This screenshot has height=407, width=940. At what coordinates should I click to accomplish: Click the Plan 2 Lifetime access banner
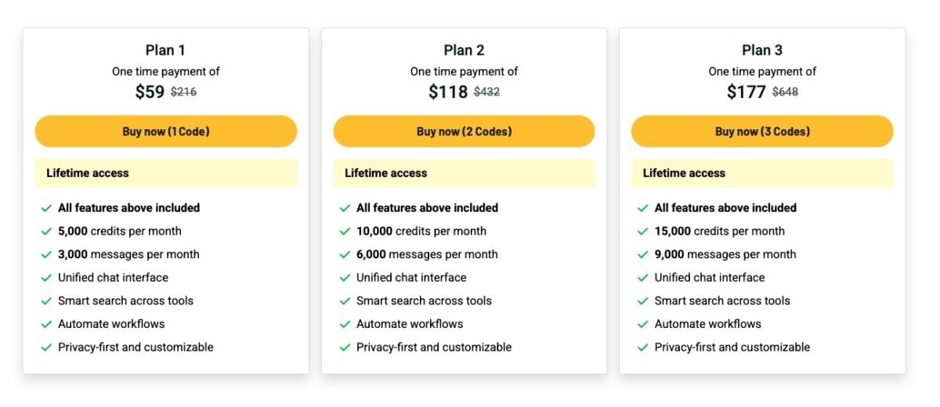coord(464,173)
